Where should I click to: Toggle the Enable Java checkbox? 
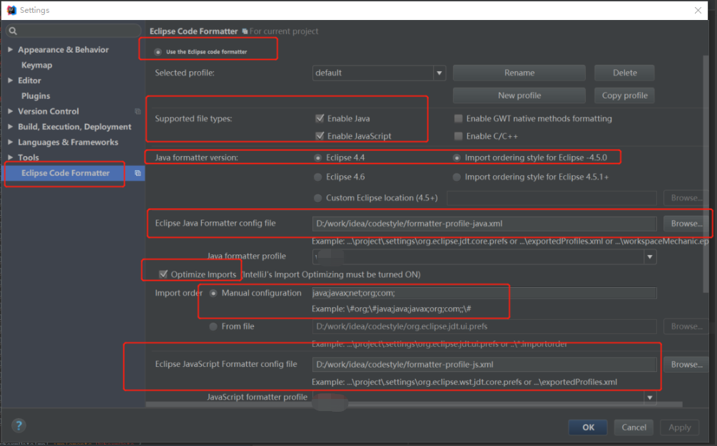(x=320, y=118)
